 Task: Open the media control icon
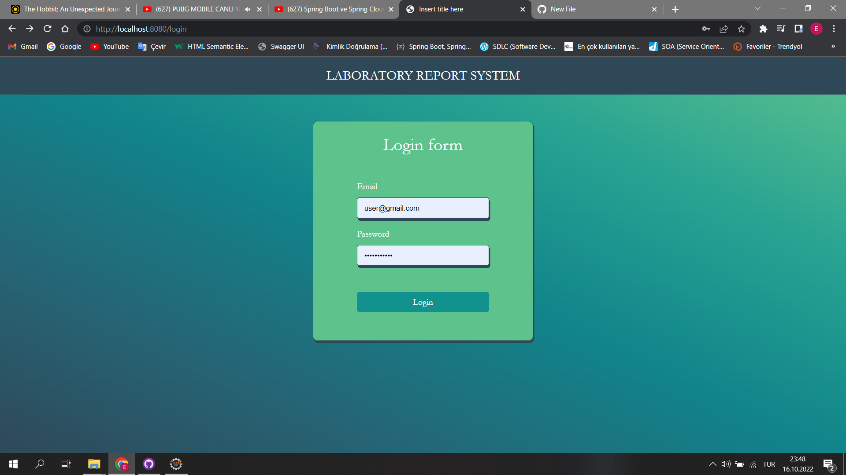(781, 29)
